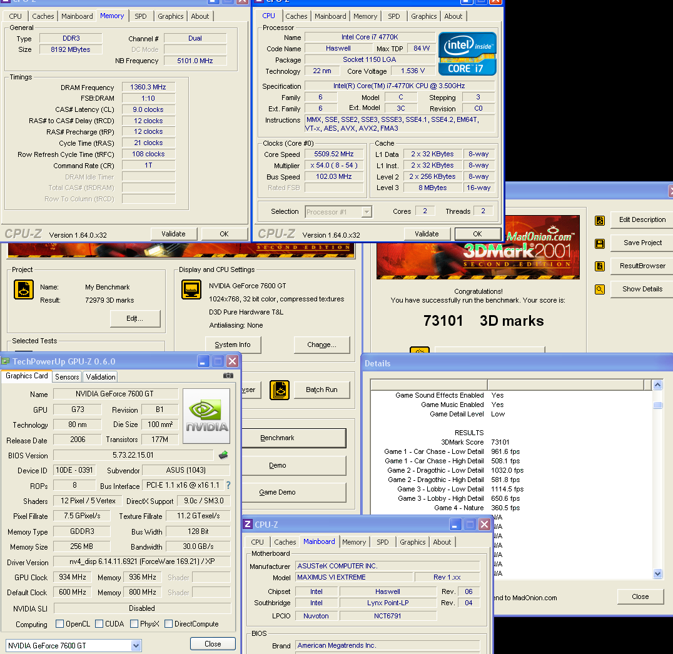Click the GPU-Z title bar application icon
Image resolution: width=673 pixels, height=654 pixels.
click(x=6, y=361)
